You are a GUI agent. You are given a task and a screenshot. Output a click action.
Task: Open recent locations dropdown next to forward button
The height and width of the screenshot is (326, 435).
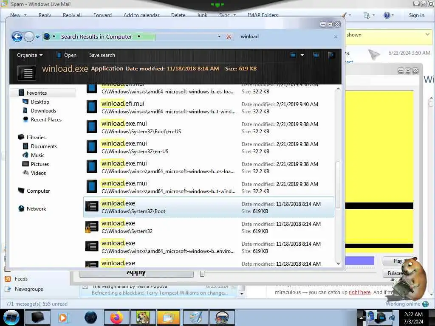(37, 37)
